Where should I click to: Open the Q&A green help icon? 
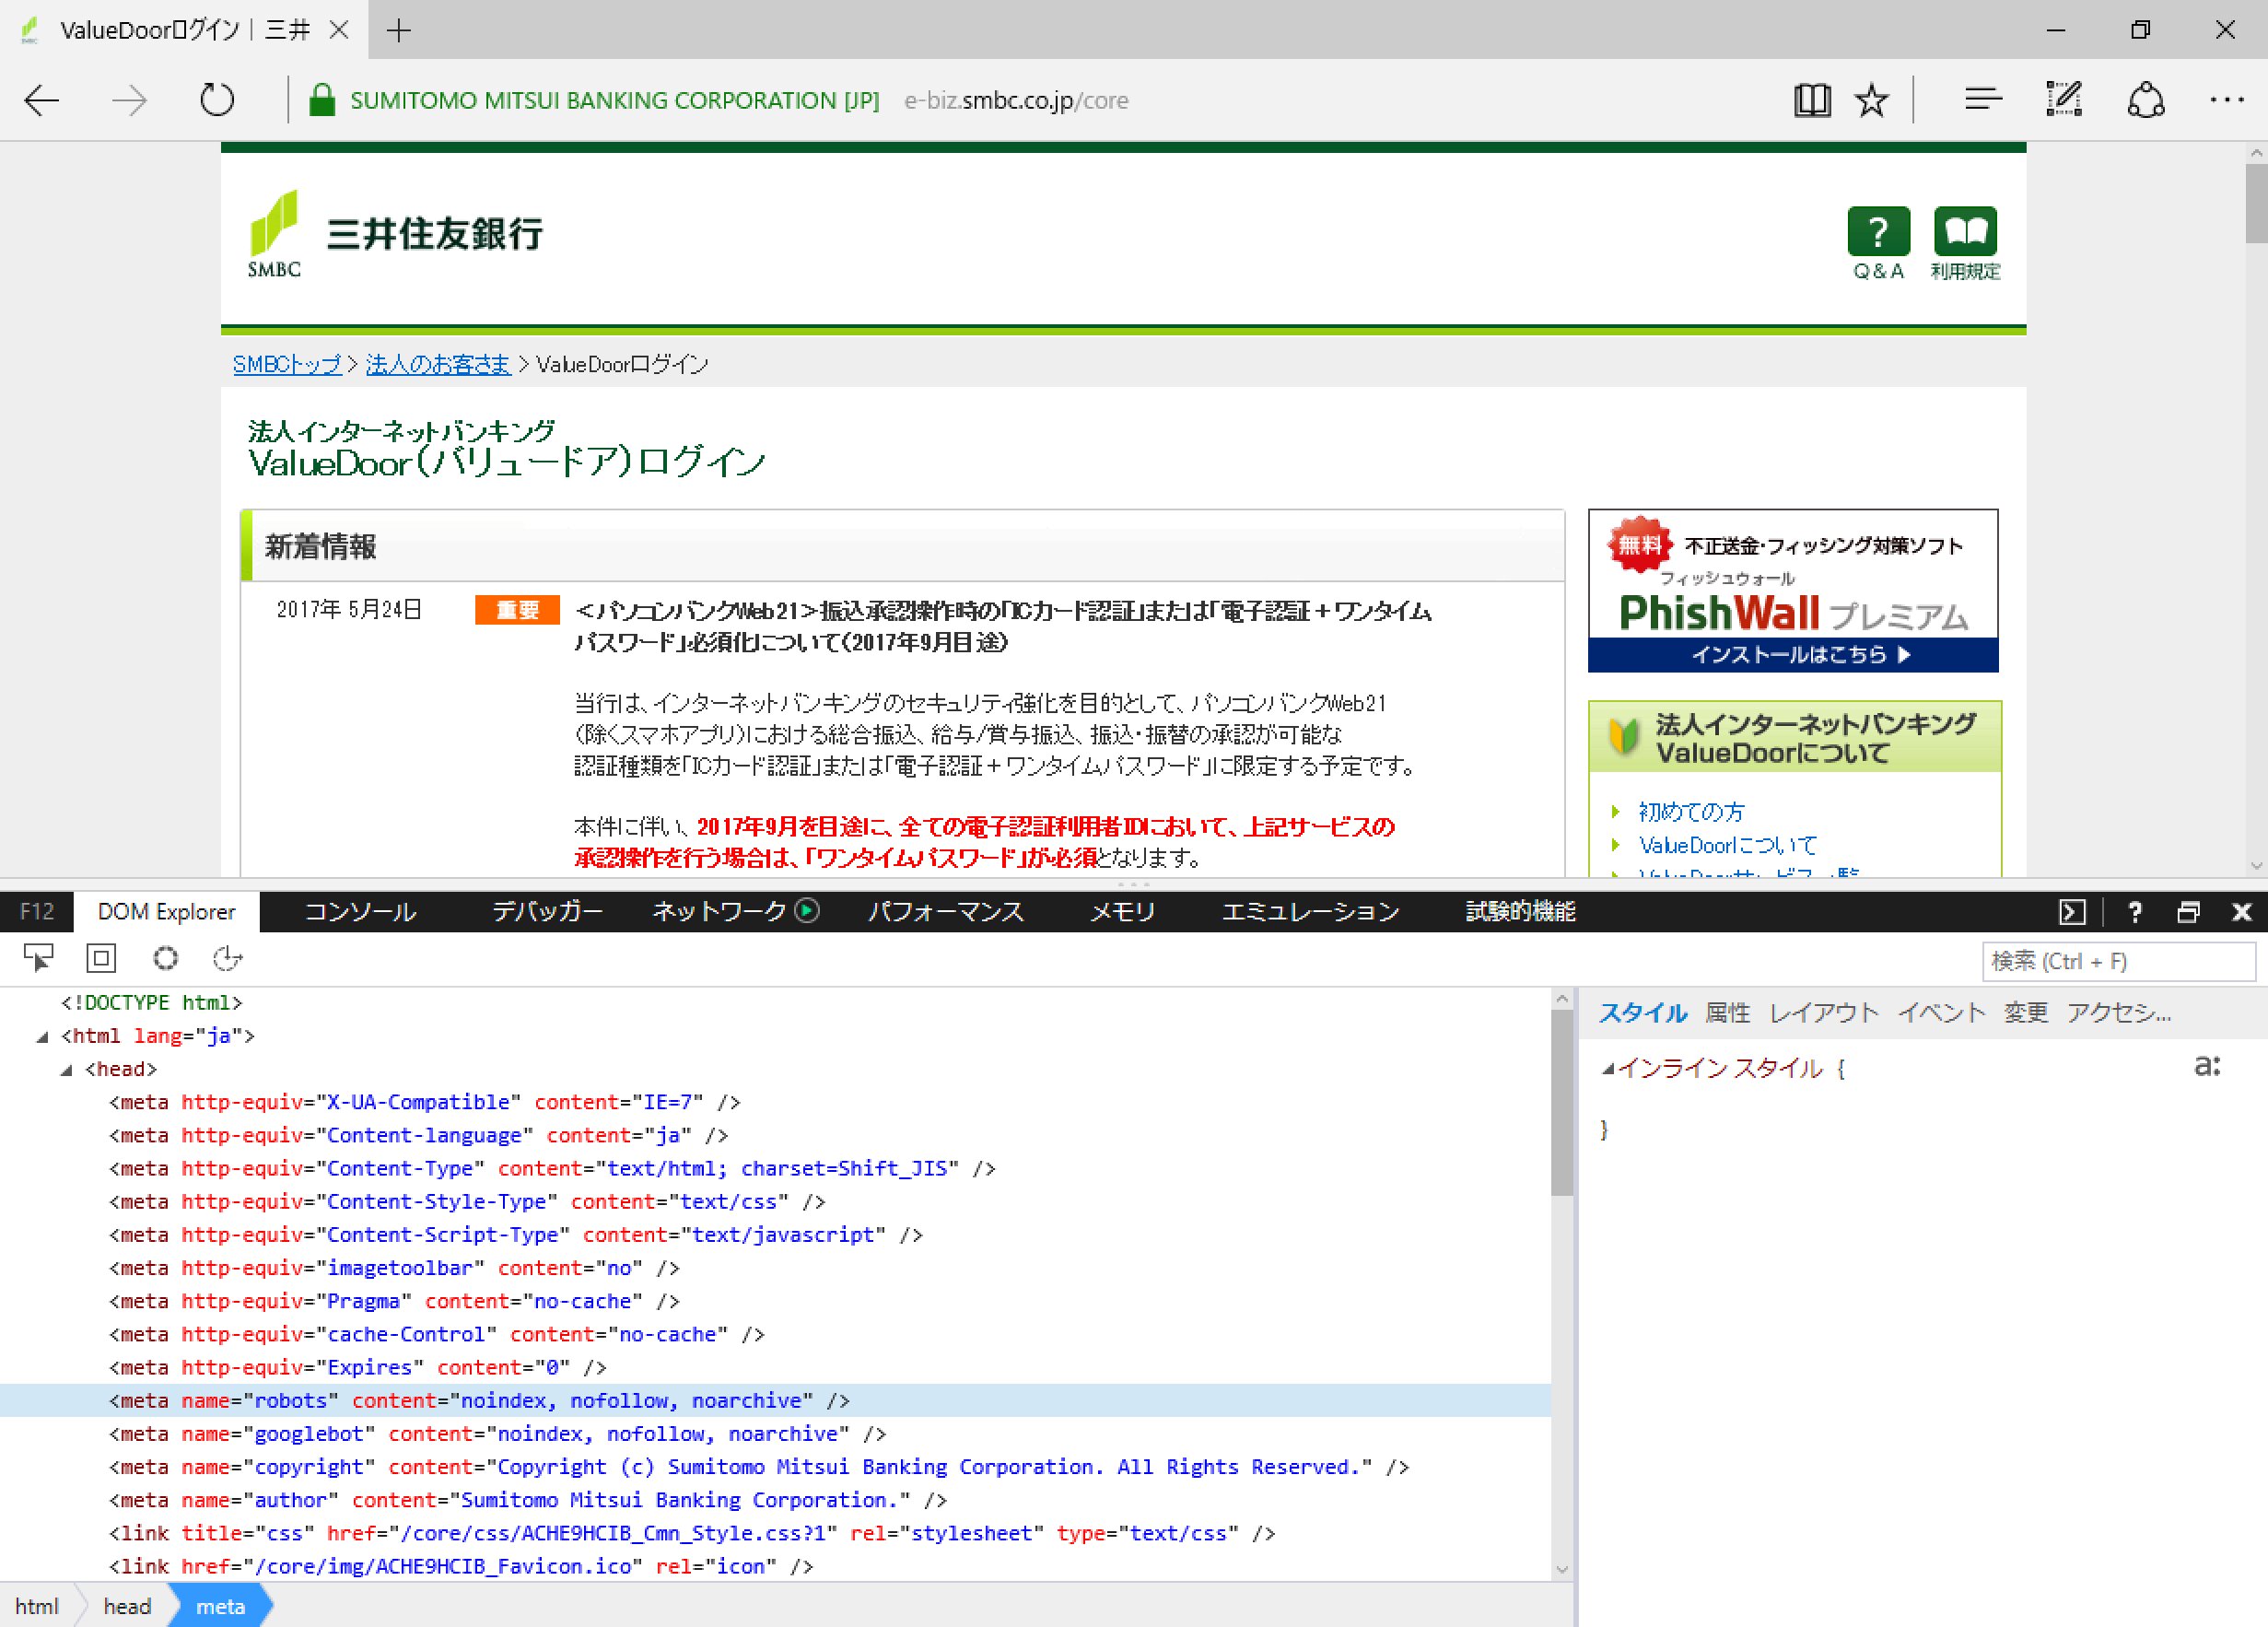pos(1878,243)
